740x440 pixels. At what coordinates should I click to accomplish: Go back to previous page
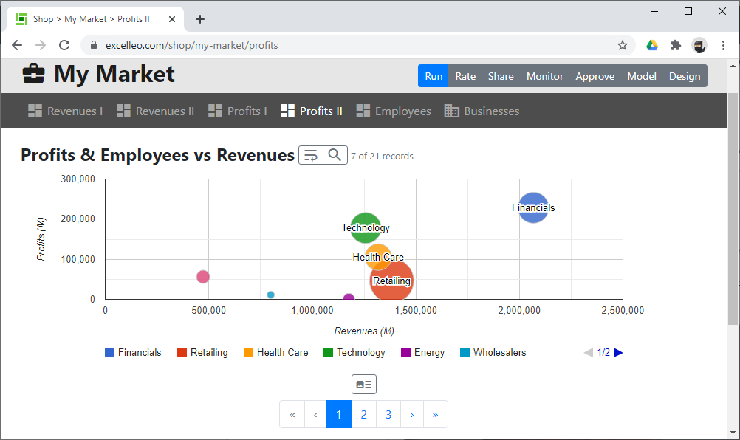[17, 45]
